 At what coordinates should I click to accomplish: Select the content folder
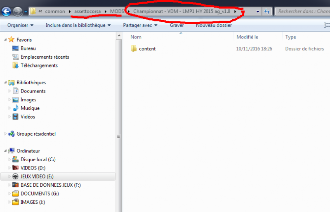click(147, 49)
